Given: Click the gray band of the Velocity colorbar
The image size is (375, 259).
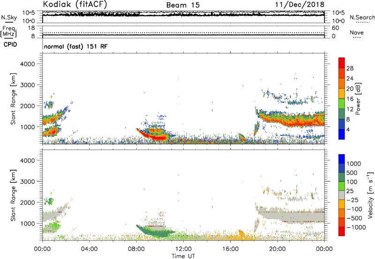Looking at the screenshot, I should tap(342, 195).
